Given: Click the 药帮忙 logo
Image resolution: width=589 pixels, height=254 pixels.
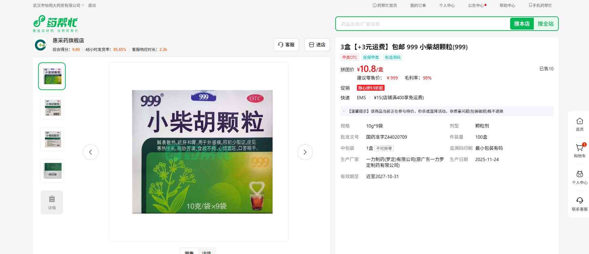Looking at the screenshot, I should coord(55,23).
